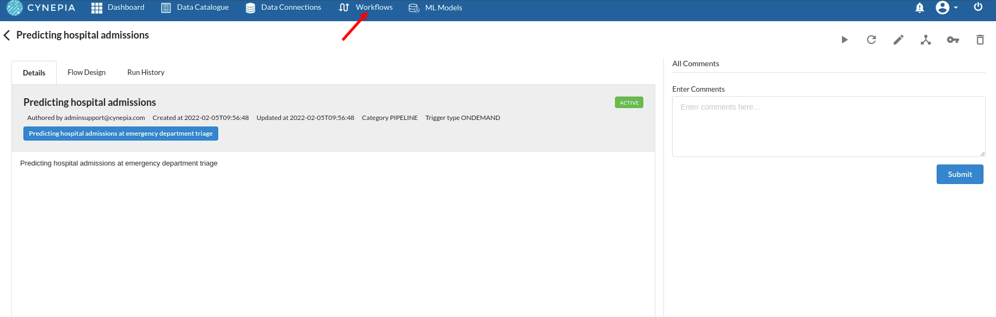996x317 pixels.
Task: Click the run workflow play icon
Action: point(844,40)
